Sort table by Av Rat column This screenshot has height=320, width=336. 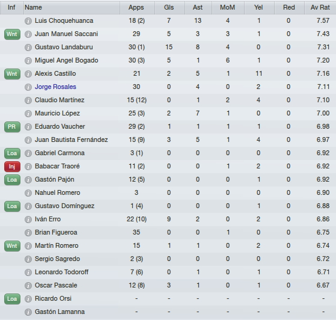[320, 7]
